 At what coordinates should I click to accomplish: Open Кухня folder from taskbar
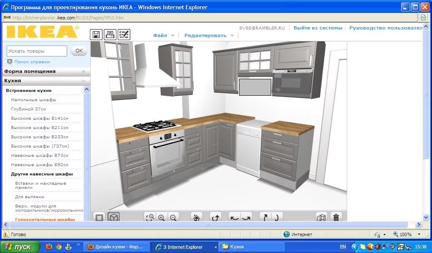tap(251, 247)
